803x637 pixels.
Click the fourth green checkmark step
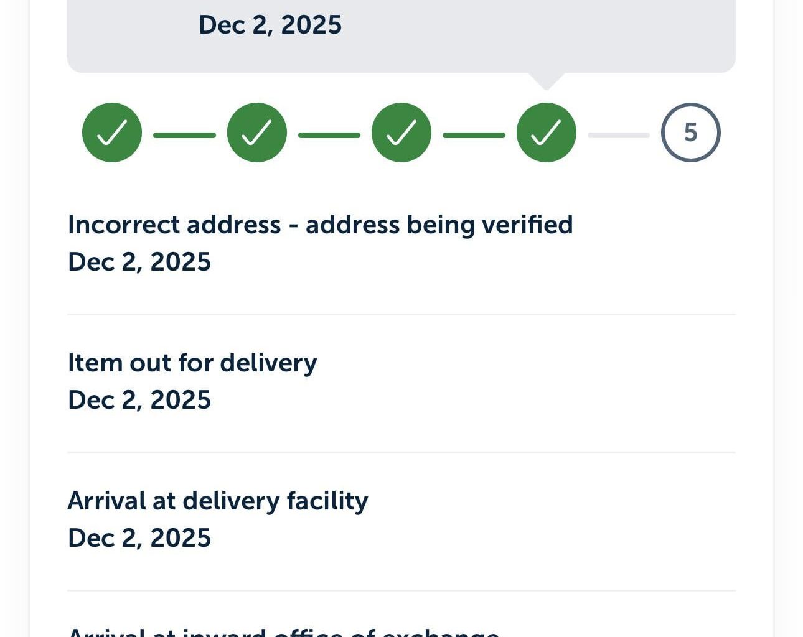546,133
